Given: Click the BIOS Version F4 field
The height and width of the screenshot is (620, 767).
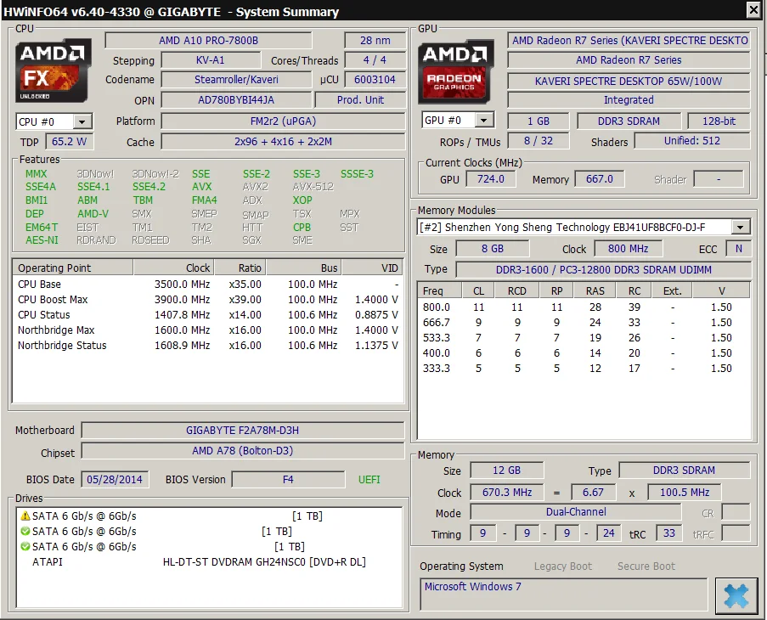Looking at the screenshot, I should (288, 480).
